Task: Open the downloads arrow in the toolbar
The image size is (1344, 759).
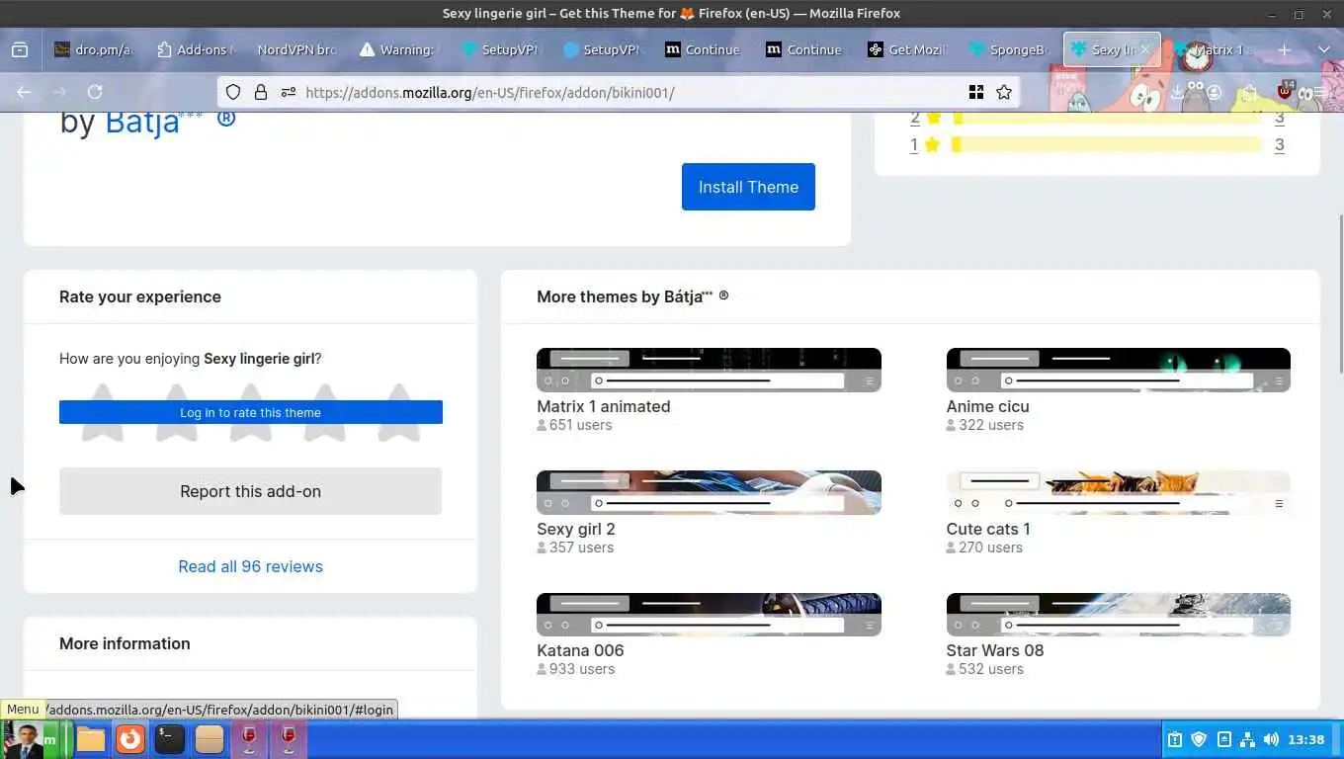Action: pyautogui.click(x=1176, y=92)
